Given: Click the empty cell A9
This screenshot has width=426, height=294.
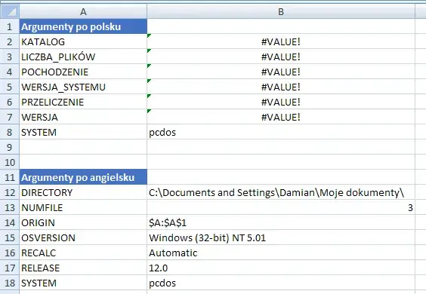Looking at the screenshot, I should 83,147.
